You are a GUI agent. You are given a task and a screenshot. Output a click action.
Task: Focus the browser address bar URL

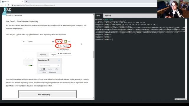pyautogui.click(x=34, y=5)
